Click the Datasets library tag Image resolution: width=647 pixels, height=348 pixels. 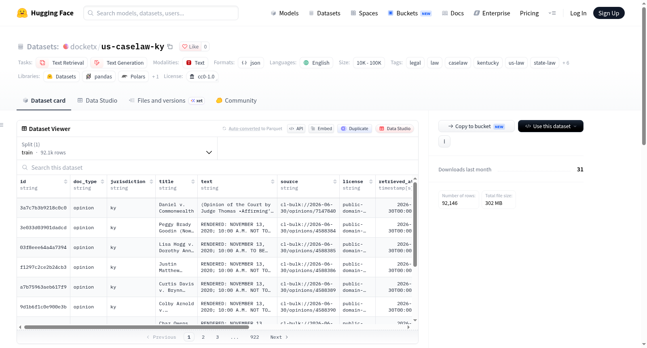tap(61, 76)
